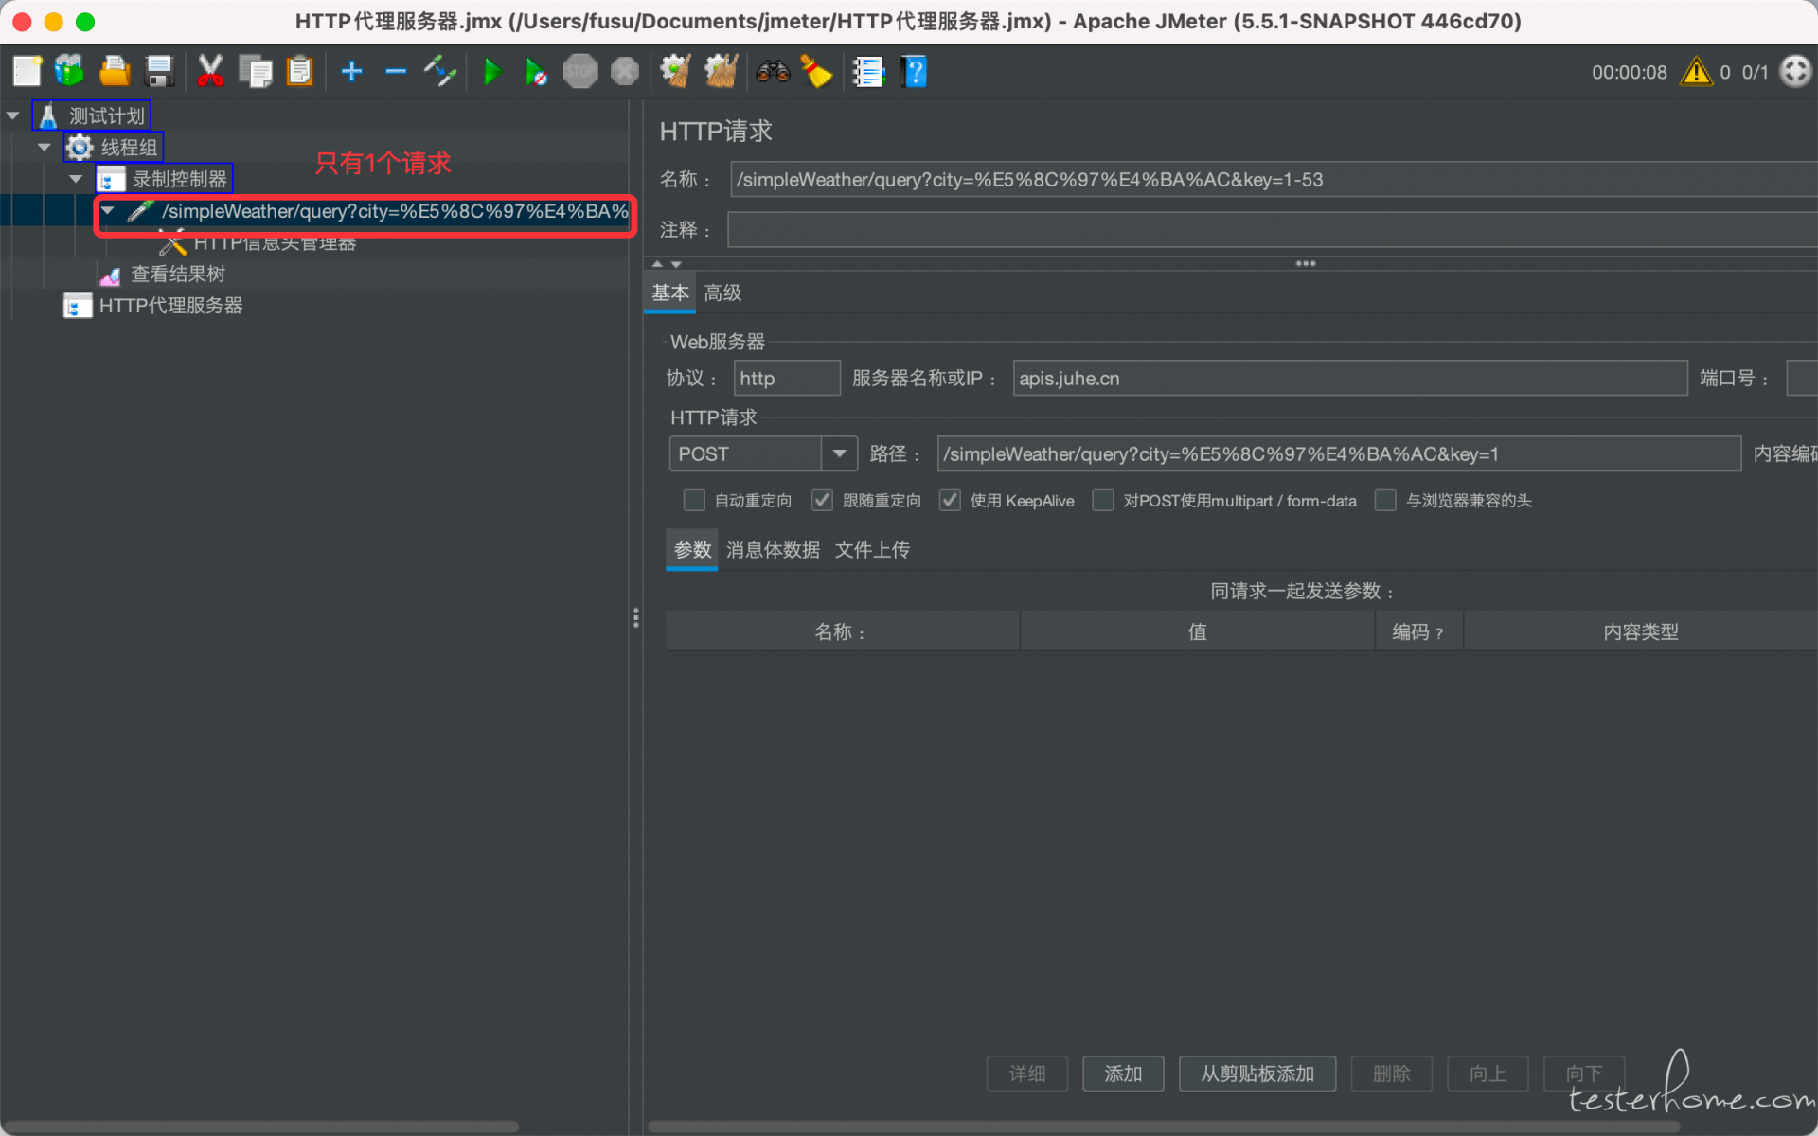Click the 详细 button
This screenshot has width=1818, height=1136.
tap(1027, 1074)
